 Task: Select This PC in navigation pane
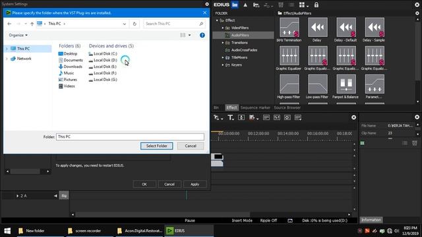pyautogui.click(x=24, y=49)
